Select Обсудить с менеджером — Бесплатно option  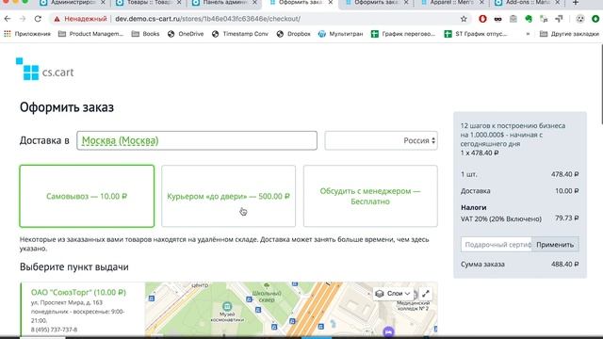coord(370,196)
